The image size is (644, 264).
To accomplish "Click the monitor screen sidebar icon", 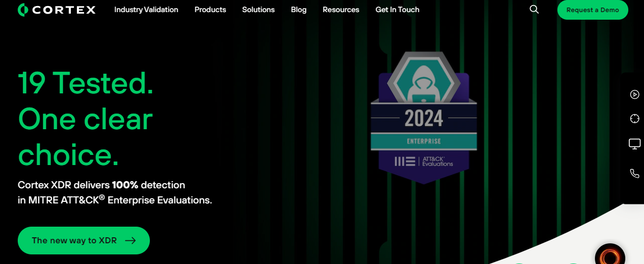I will click(x=634, y=144).
